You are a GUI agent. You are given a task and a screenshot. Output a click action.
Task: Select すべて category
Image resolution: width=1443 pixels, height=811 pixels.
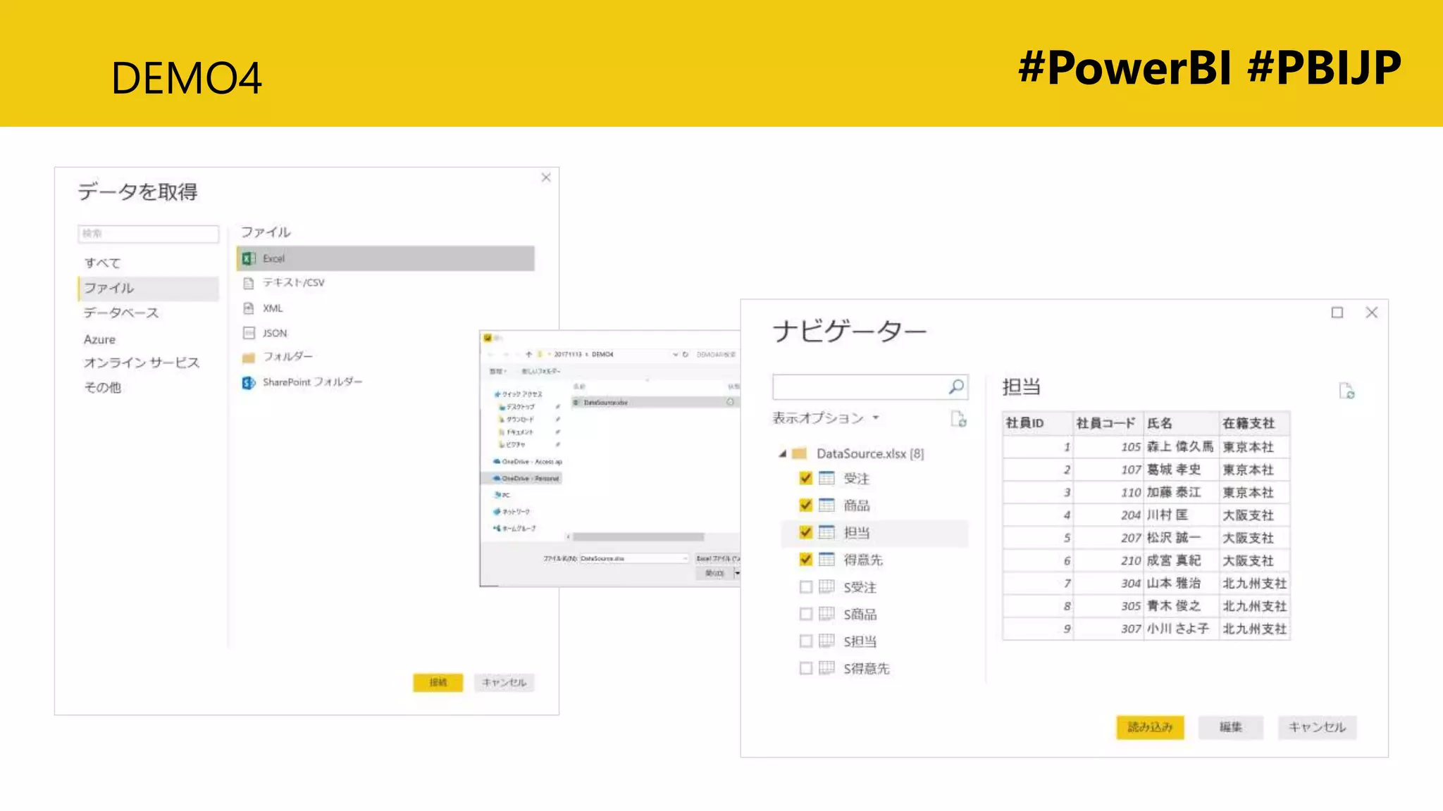(x=103, y=263)
